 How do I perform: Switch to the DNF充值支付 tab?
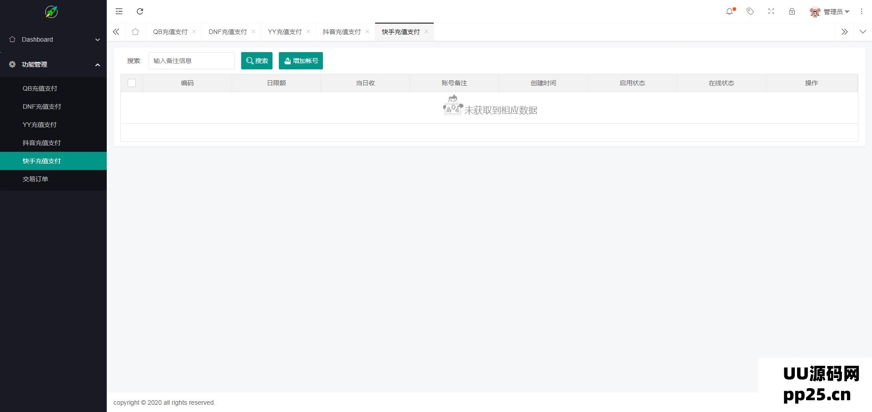coord(227,32)
